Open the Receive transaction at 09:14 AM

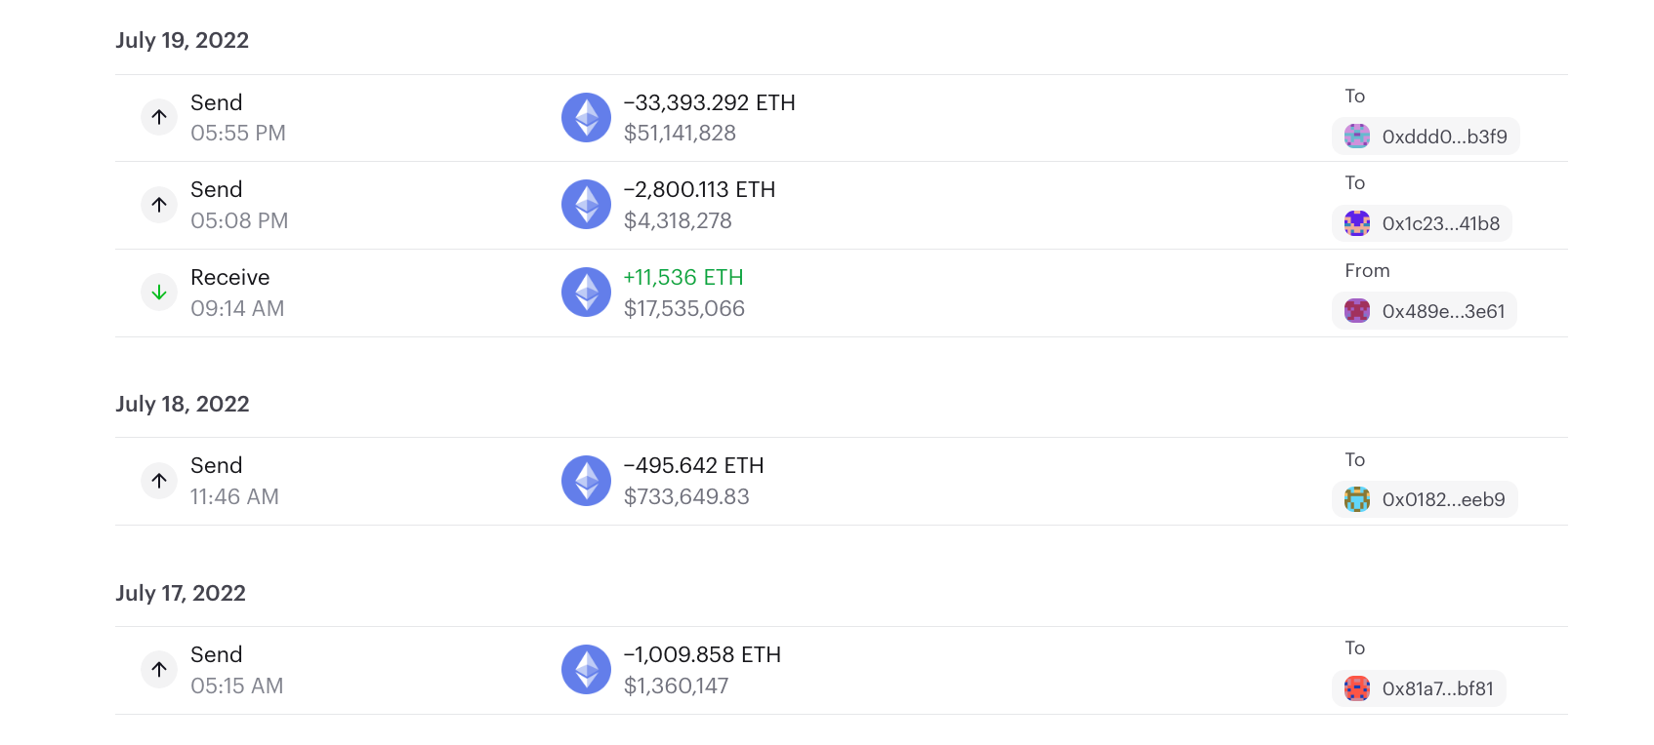[x=842, y=294]
